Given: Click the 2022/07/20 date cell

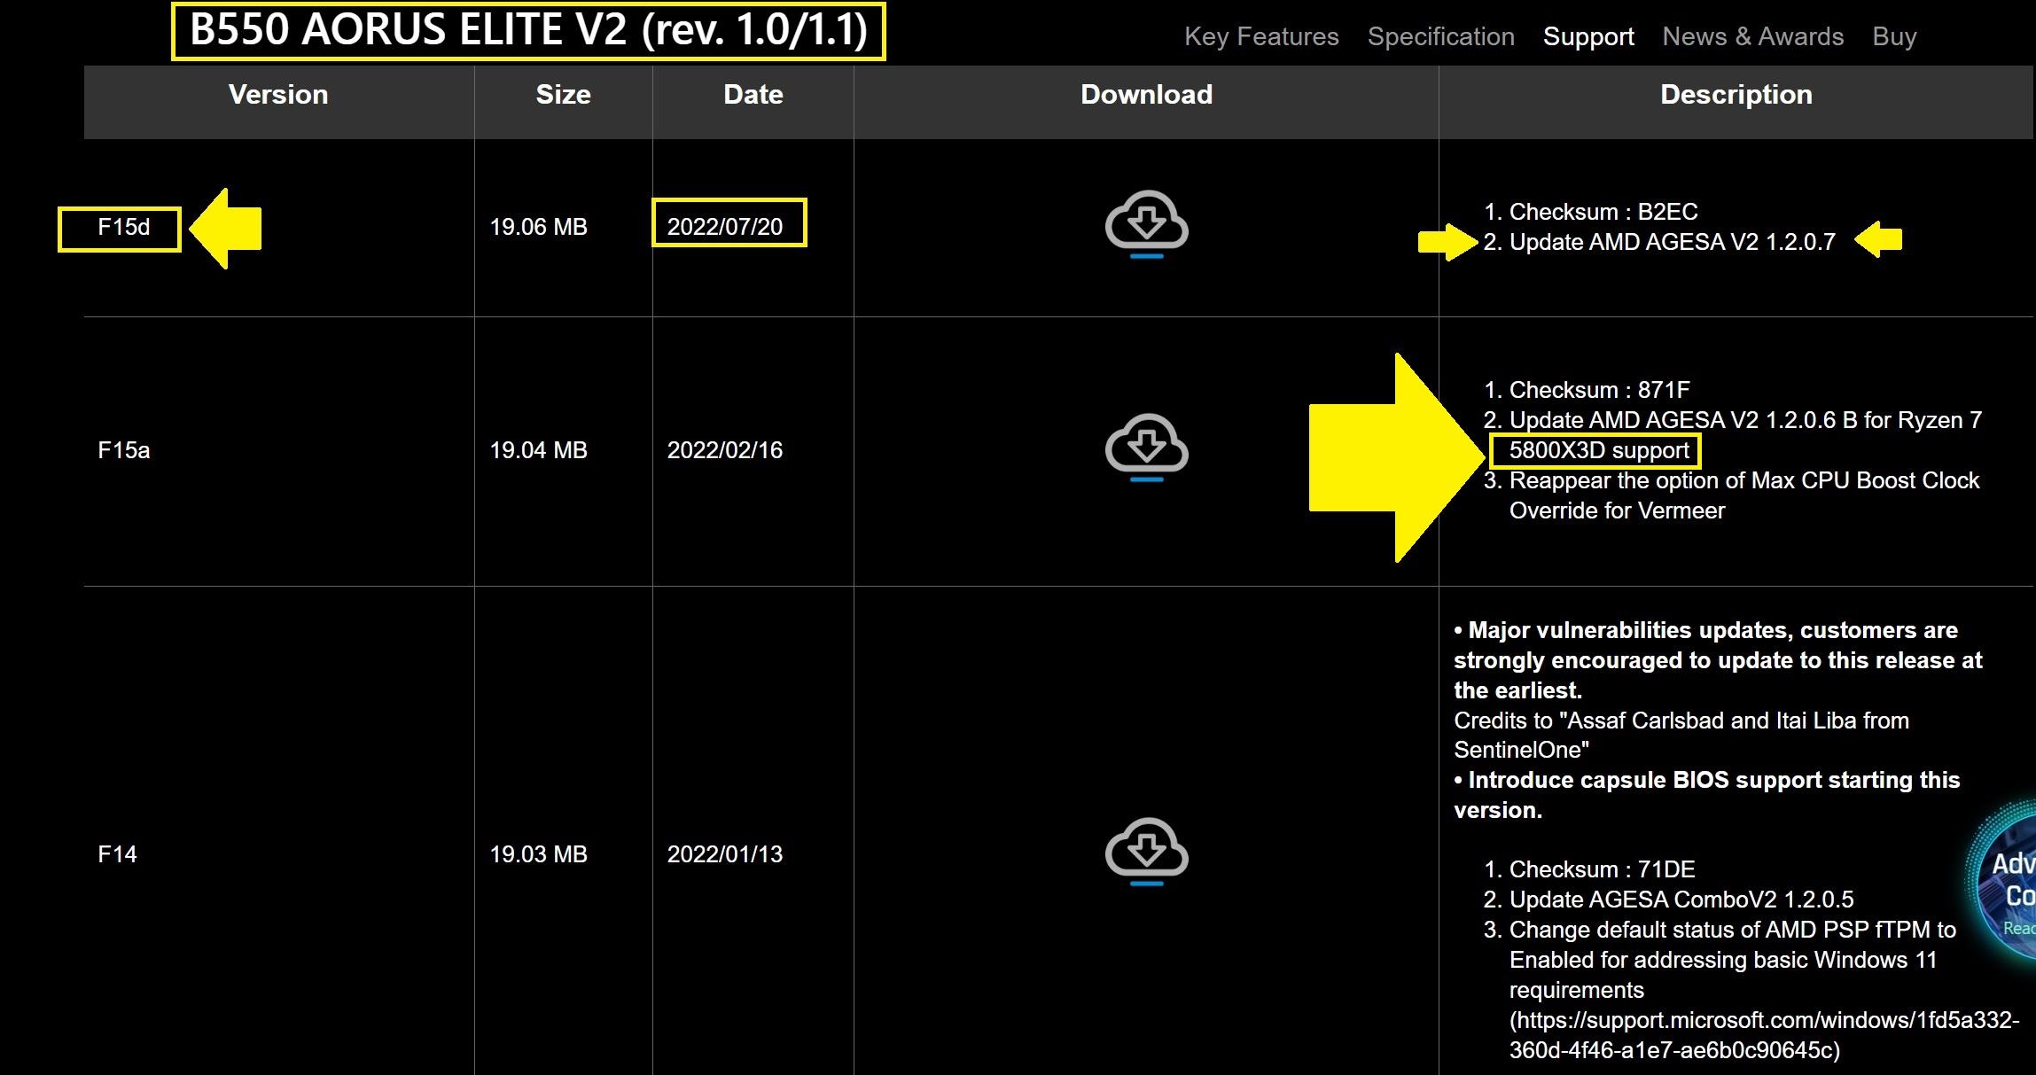Looking at the screenshot, I should (x=724, y=227).
